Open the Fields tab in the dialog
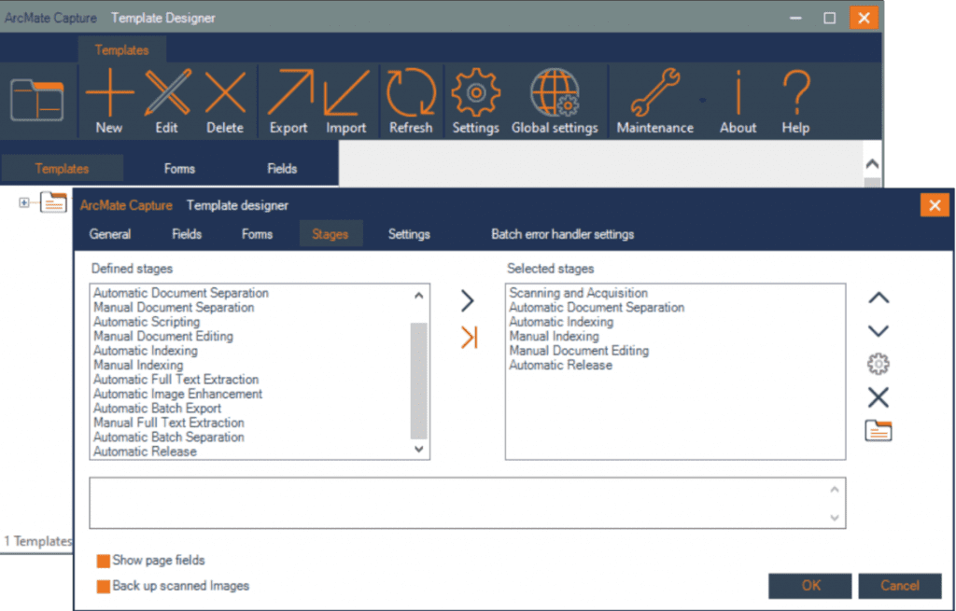Viewport: 956px width, 611px height. point(187,234)
